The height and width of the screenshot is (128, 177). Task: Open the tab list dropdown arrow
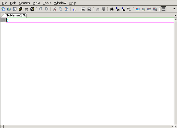(175, 15)
